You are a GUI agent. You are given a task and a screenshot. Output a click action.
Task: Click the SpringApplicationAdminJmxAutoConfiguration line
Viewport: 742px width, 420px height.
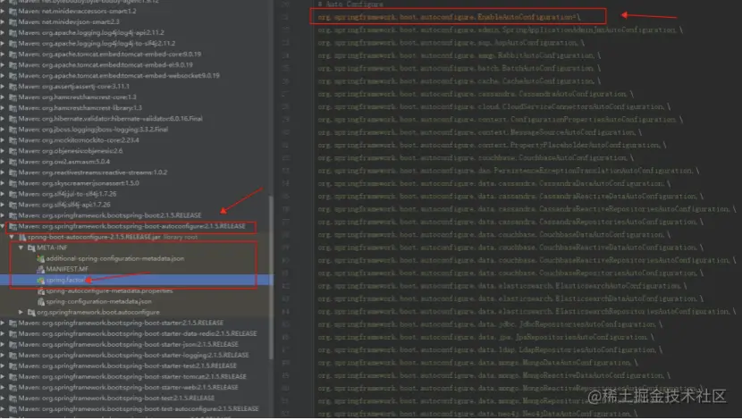[501, 29]
